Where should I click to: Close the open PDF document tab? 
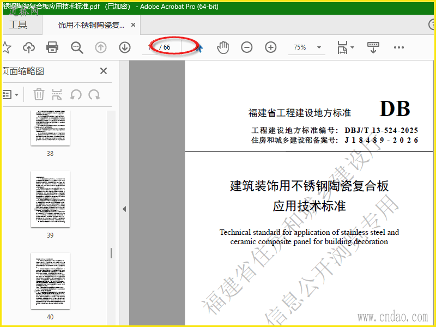click(133, 25)
